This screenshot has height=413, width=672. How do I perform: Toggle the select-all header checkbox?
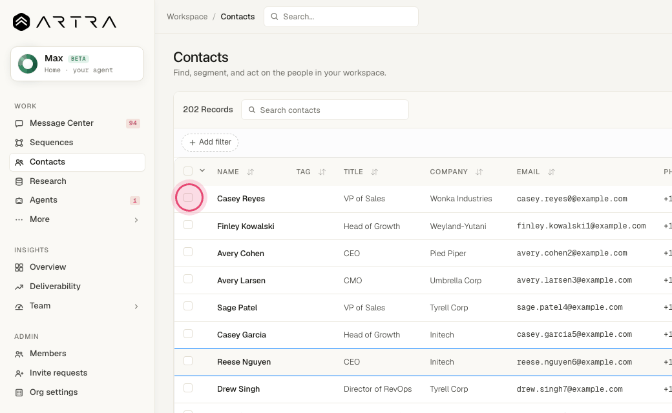pyautogui.click(x=188, y=171)
